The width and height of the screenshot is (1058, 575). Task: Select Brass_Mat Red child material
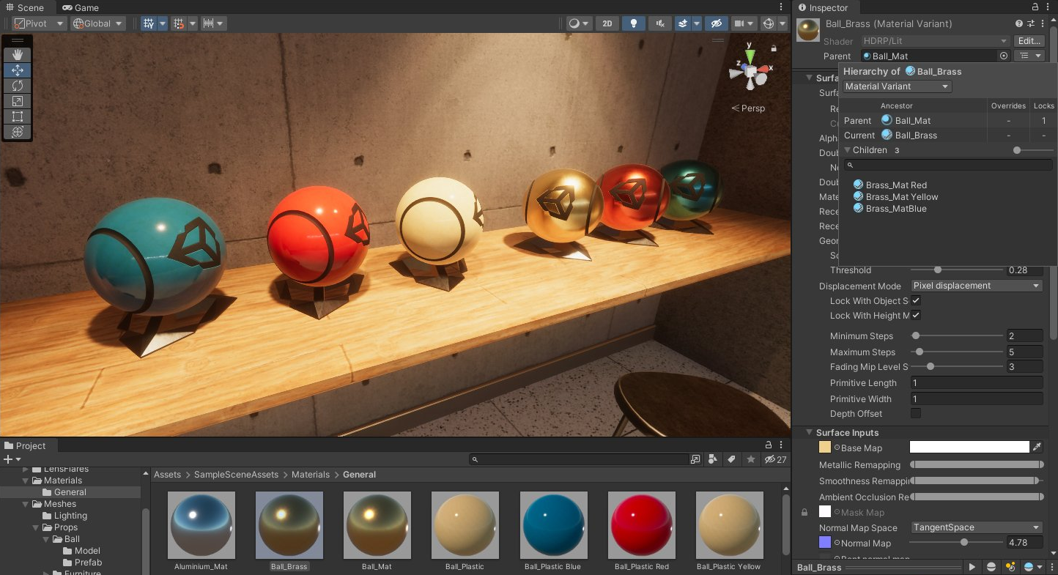895,185
